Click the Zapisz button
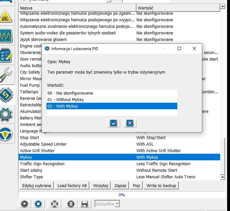 (120, 185)
